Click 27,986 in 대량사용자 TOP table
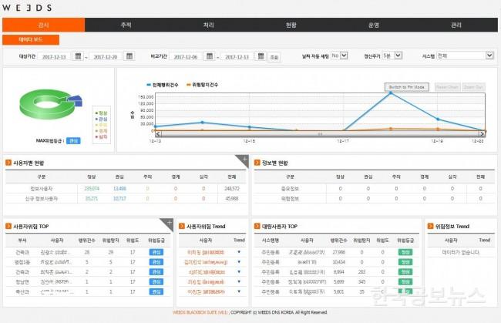This screenshot has height=323, width=501. (x=338, y=252)
